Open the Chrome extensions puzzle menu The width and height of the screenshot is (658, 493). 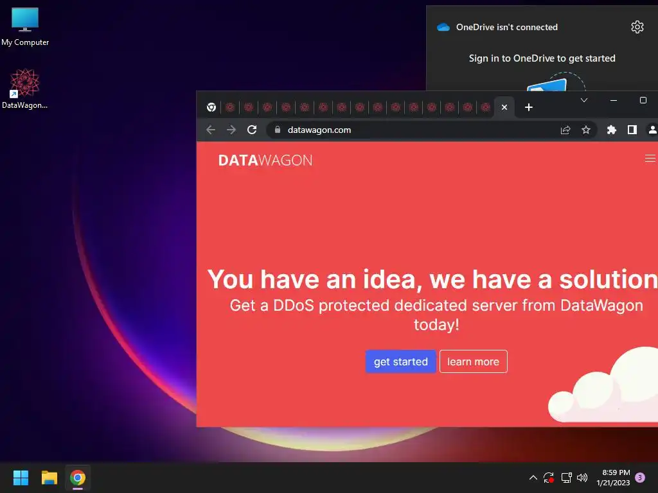click(x=612, y=130)
